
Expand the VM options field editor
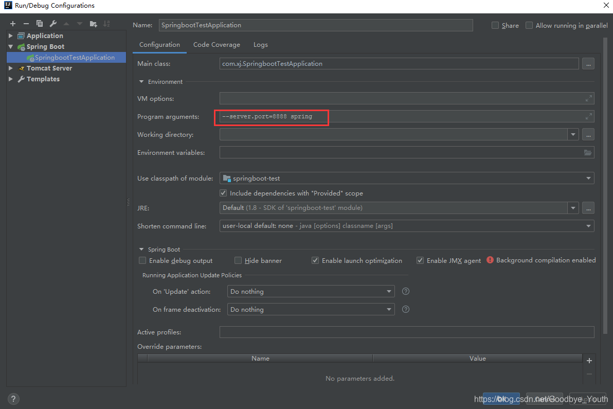588,99
